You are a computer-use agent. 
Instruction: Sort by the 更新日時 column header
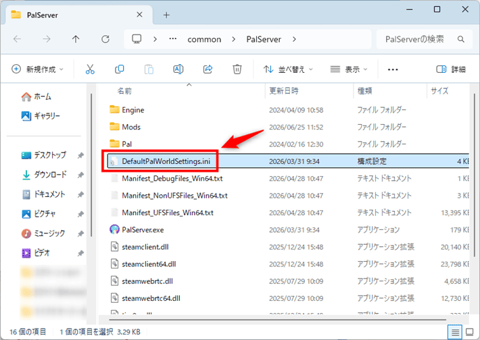[284, 90]
